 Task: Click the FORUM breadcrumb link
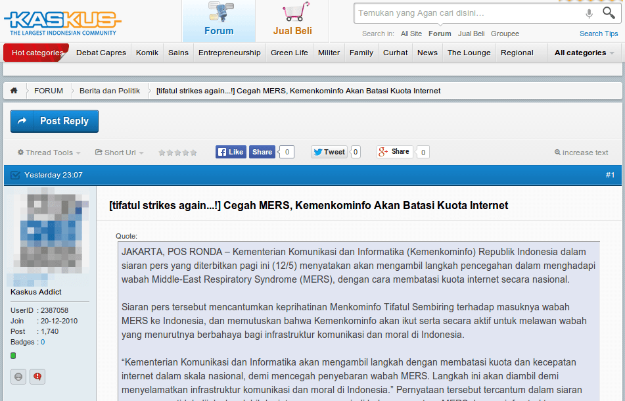tap(49, 91)
